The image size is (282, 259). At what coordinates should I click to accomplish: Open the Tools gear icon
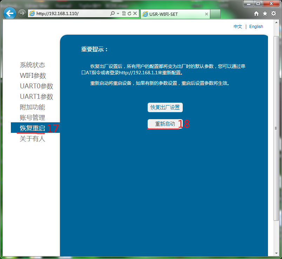pyautogui.click(x=273, y=14)
